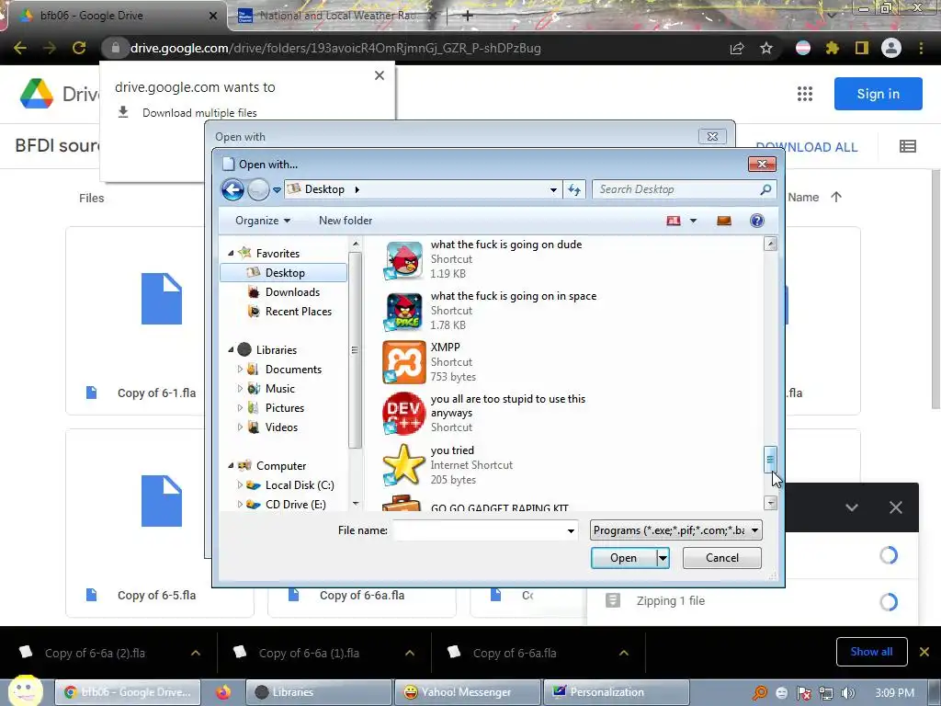Click scroll down arrow of file list
Screen dimensions: 941x706
tap(771, 503)
